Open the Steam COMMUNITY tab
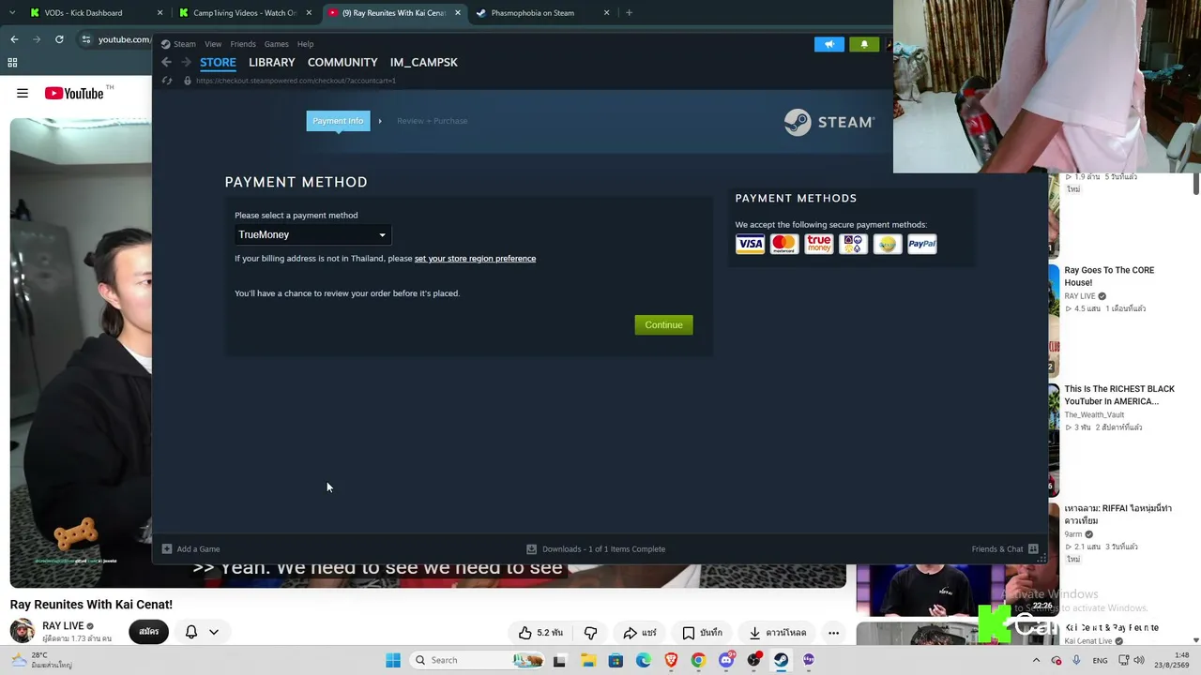 tap(342, 62)
